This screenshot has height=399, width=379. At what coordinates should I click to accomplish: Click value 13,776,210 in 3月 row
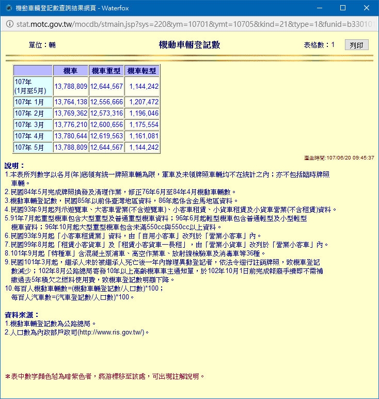pos(71,125)
